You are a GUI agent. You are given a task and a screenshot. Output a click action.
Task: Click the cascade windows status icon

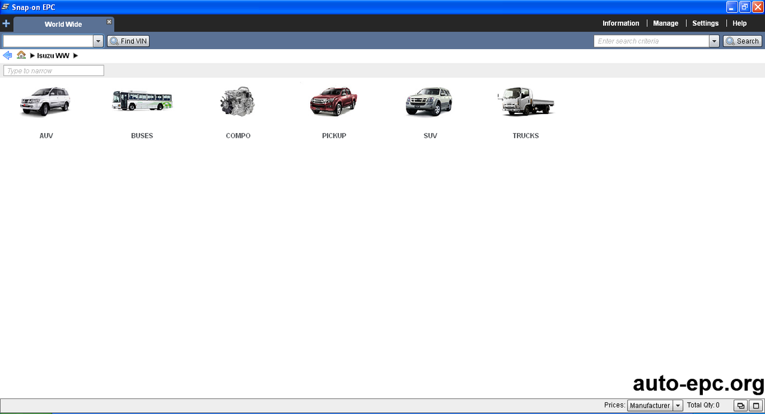tap(740, 406)
